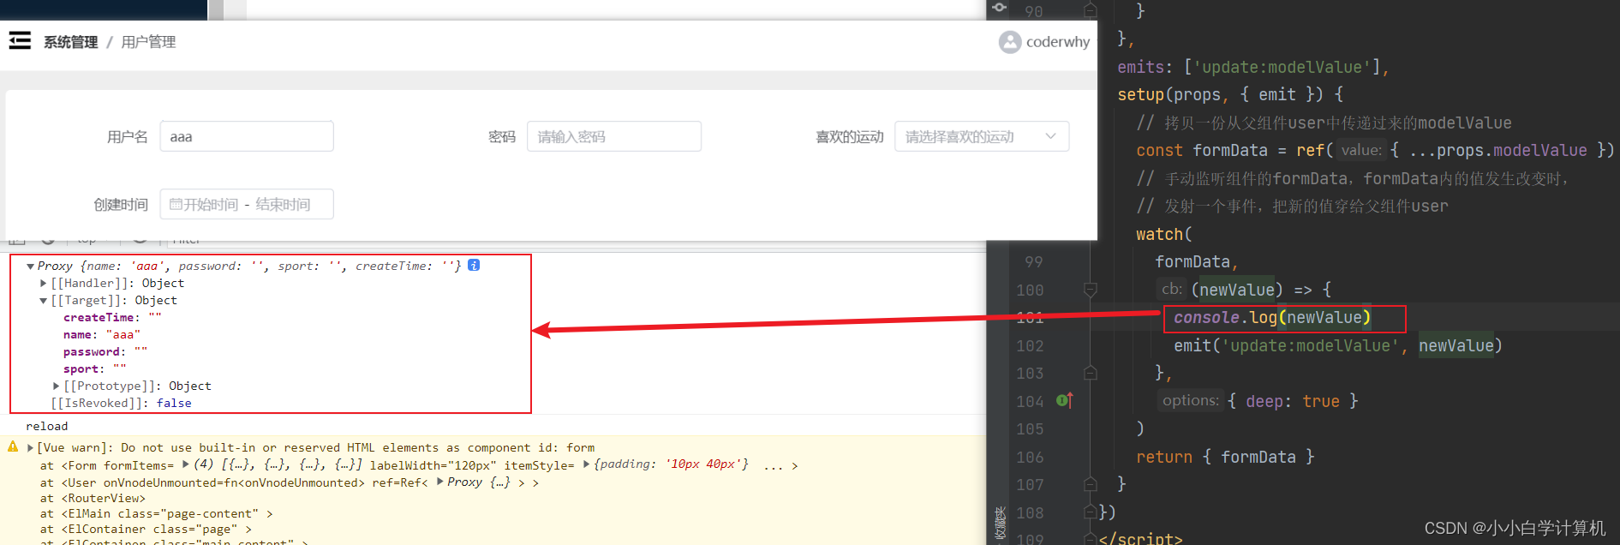Expand the [[Handler]] Object entry
Screen dimensions: 1620x545
tap(44, 283)
